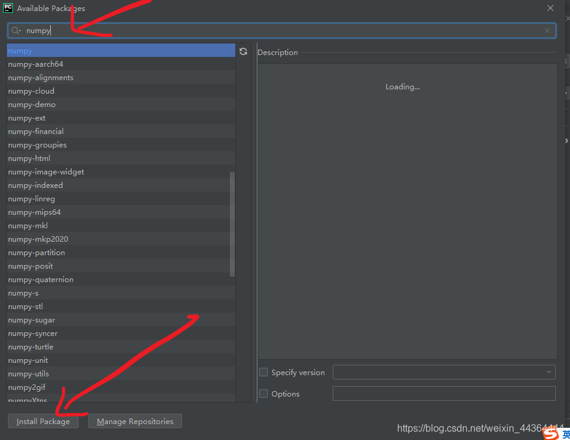Choose numpy-groupies in list

tap(121, 145)
